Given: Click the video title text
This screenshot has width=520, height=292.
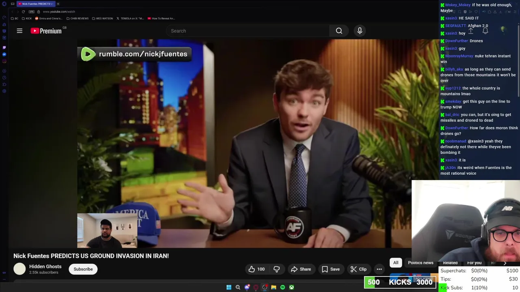Looking at the screenshot, I should [91, 256].
